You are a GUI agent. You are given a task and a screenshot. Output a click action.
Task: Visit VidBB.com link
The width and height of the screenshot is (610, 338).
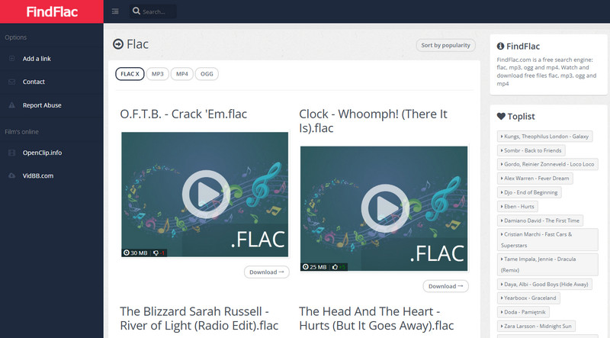click(x=37, y=175)
